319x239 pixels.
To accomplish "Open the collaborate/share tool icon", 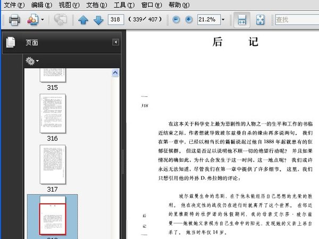I will coord(33,20).
